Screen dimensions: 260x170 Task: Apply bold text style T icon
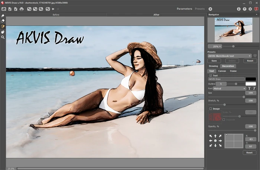(249, 89)
